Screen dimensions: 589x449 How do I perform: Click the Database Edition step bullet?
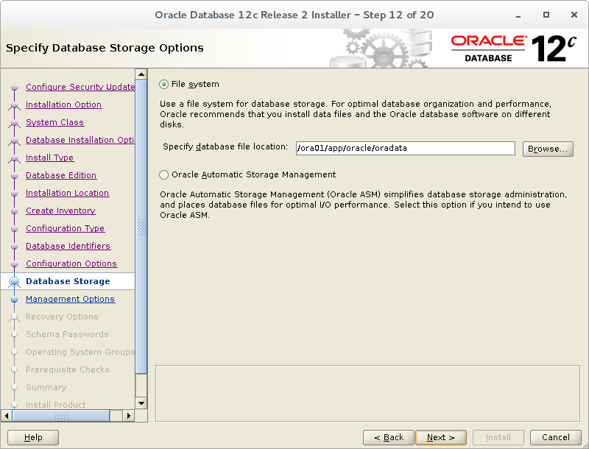click(x=14, y=176)
